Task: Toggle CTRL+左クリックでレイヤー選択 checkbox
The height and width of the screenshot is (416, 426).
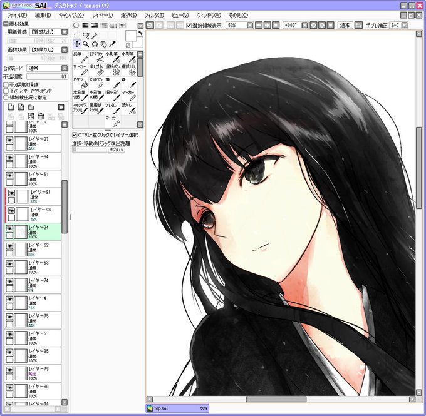Action: point(75,135)
